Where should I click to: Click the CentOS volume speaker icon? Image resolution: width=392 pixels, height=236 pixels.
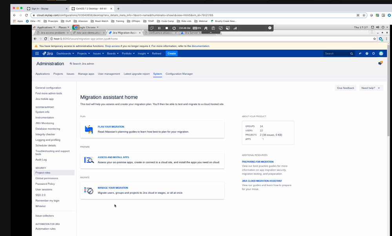377,27
